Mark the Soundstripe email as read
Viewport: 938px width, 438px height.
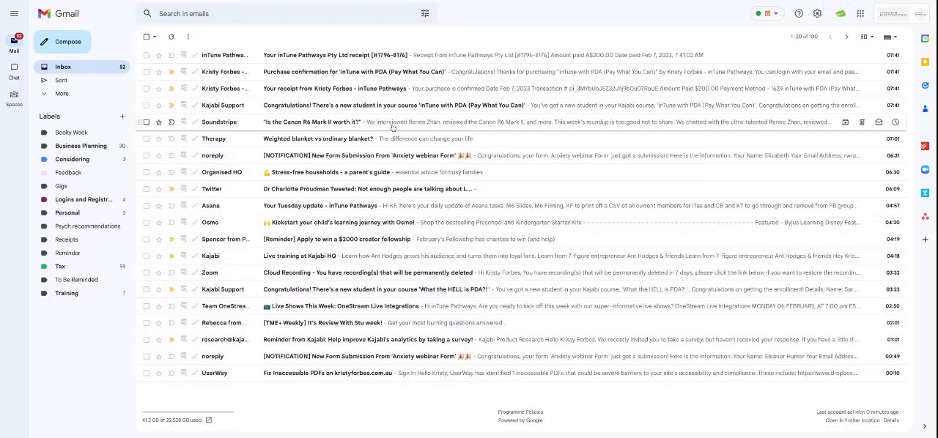point(879,122)
